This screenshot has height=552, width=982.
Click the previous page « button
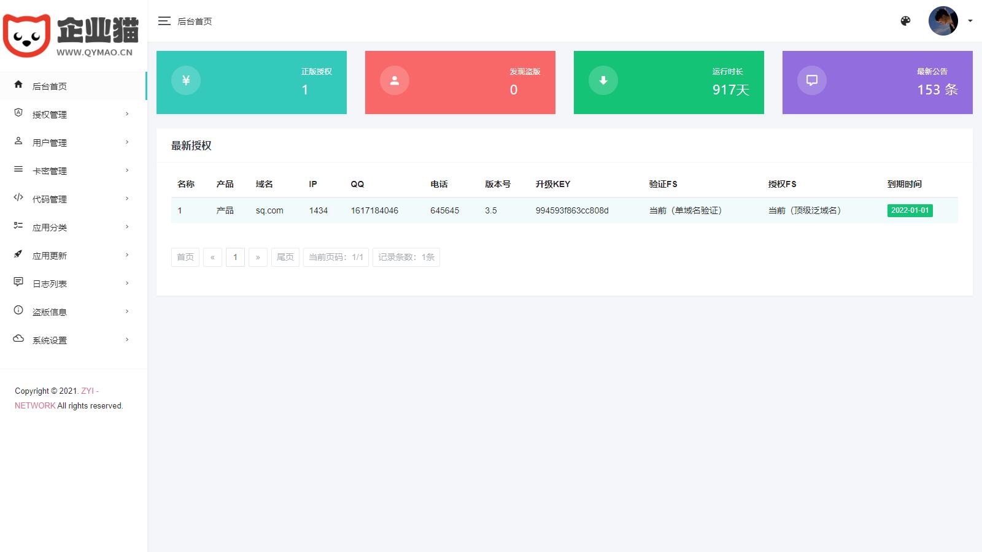click(212, 257)
